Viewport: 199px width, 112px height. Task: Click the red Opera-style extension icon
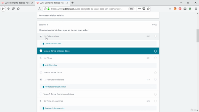180,9
